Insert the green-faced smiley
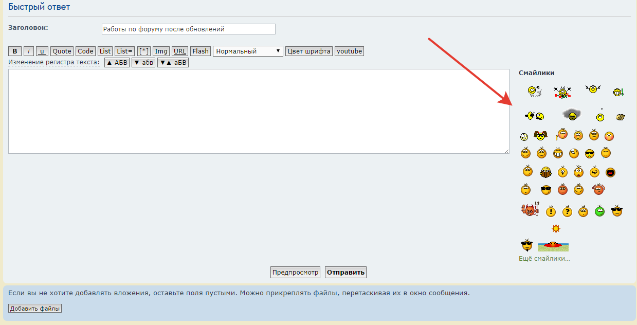Image resolution: width=637 pixels, height=325 pixels. click(599, 211)
